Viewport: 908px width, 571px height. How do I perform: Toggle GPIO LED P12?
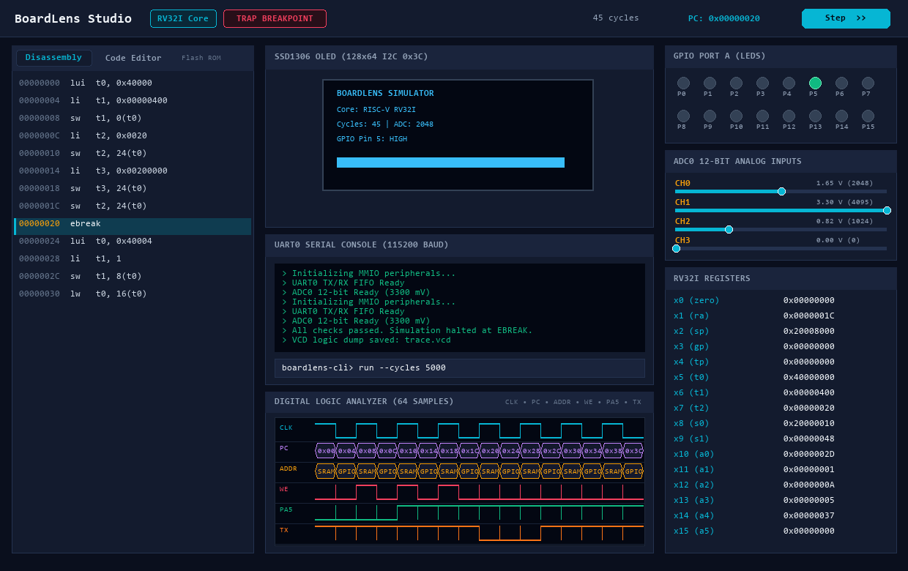(x=789, y=116)
